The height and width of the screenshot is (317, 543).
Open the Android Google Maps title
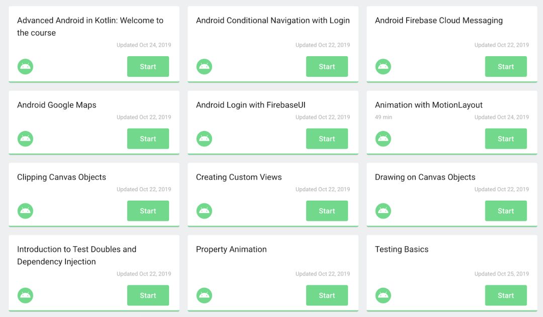click(x=57, y=105)
